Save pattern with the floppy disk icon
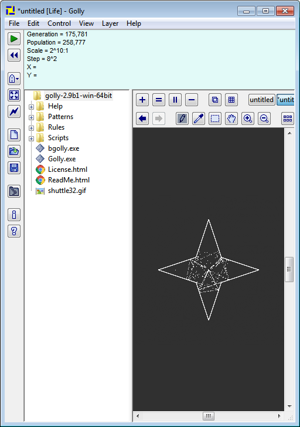This screenshot has width=300, height=427. click(14, 168)
